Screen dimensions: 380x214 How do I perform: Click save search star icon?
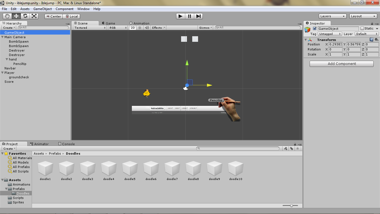(x=298, y=149)
